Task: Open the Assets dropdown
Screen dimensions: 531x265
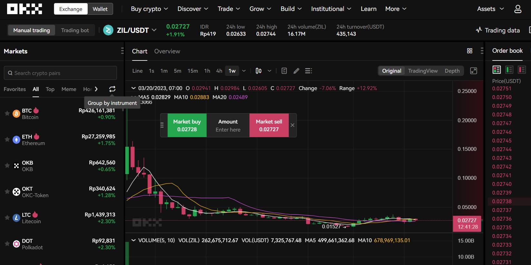Action: pos(490,9)
